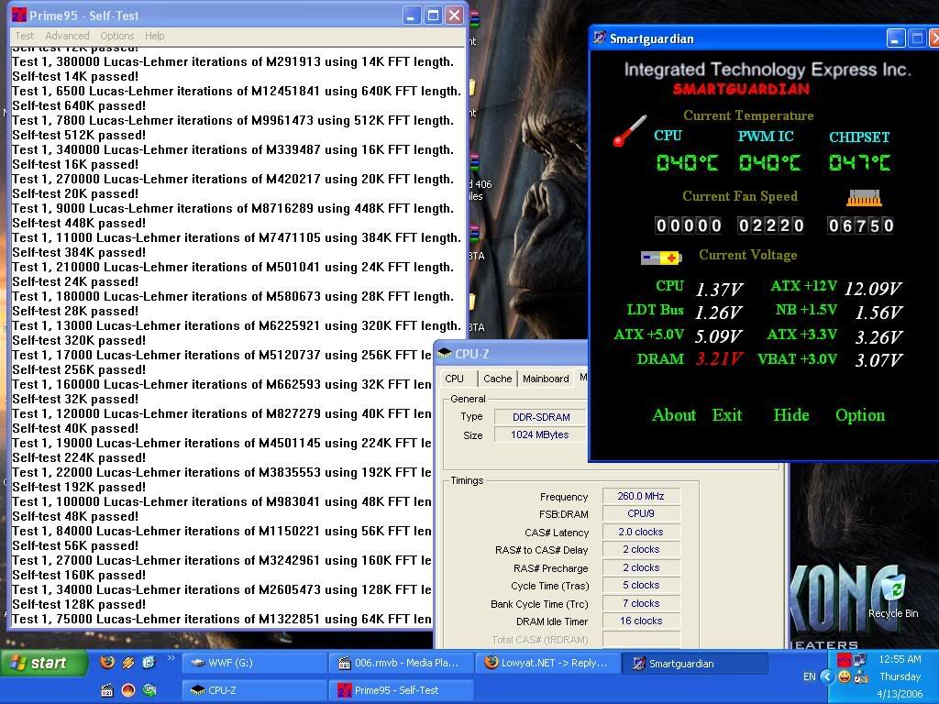This screenshot has width=939, height=704.
Task: Open the Test menu in Prime95
Action: pos(24,36)
